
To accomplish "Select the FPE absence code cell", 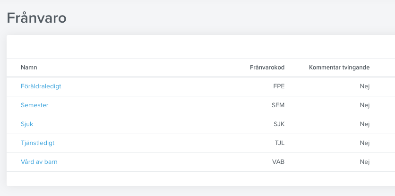I will tap(279, 86).
